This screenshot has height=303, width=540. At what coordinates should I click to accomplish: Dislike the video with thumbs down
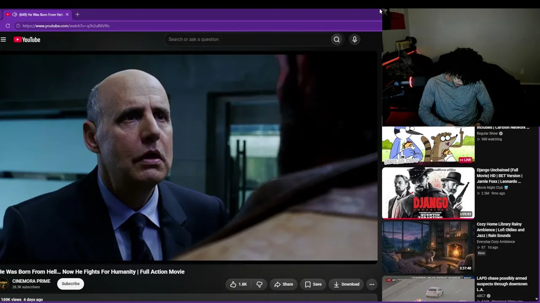point(259,284)
